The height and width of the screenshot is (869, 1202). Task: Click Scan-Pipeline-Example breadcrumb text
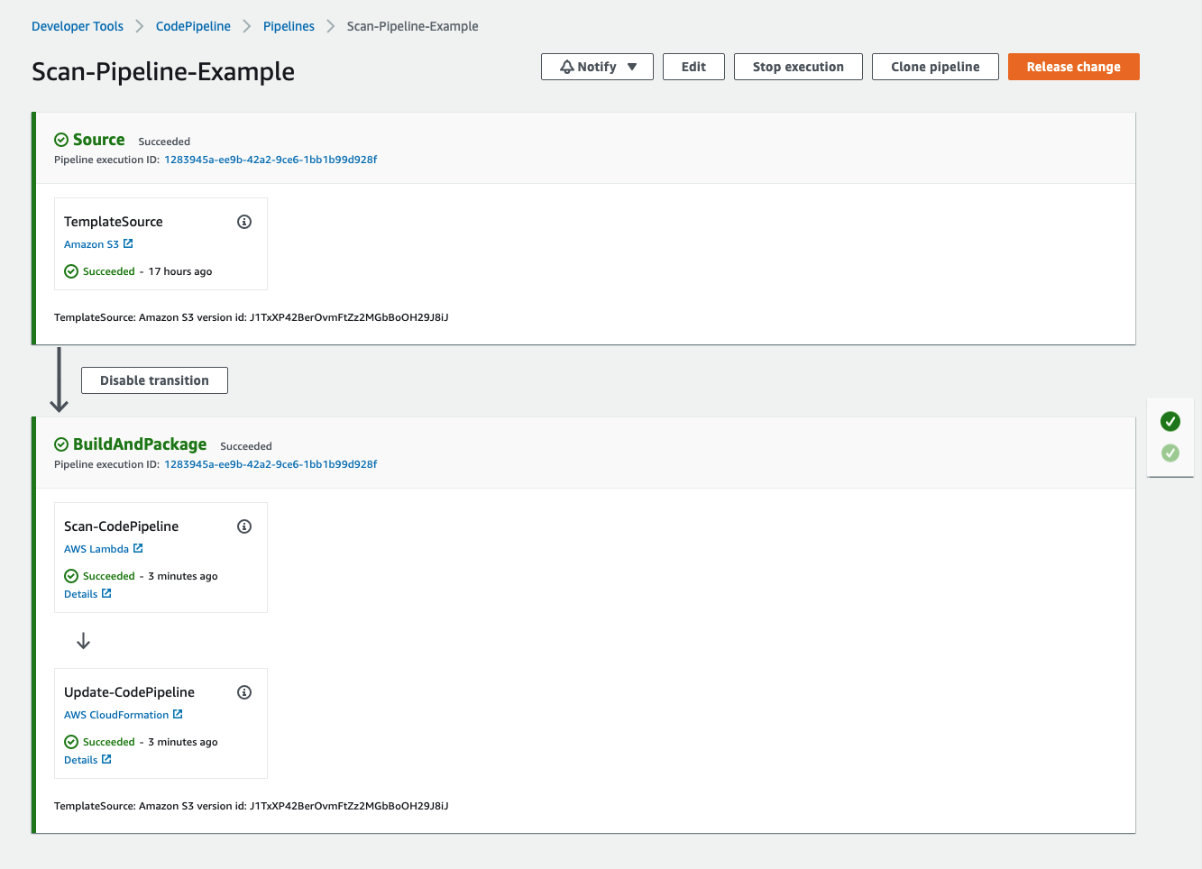[x=413, y=26]
